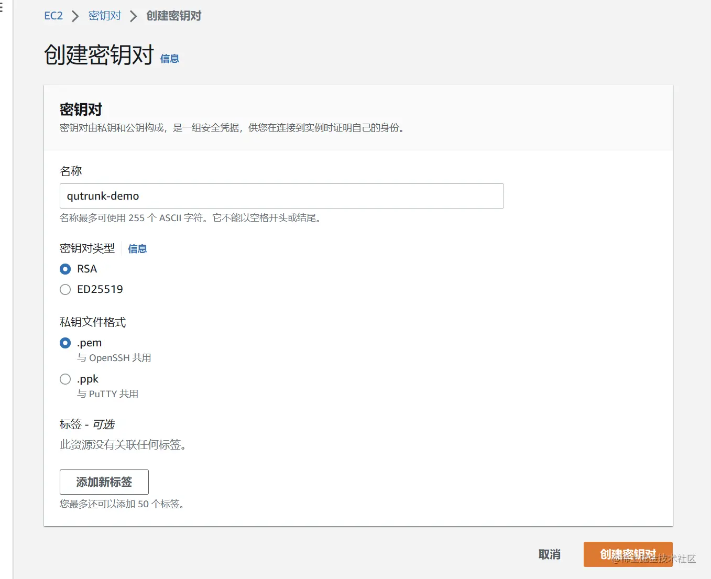
Task: Click the ED25519 label text
Action: click(100, 289)
